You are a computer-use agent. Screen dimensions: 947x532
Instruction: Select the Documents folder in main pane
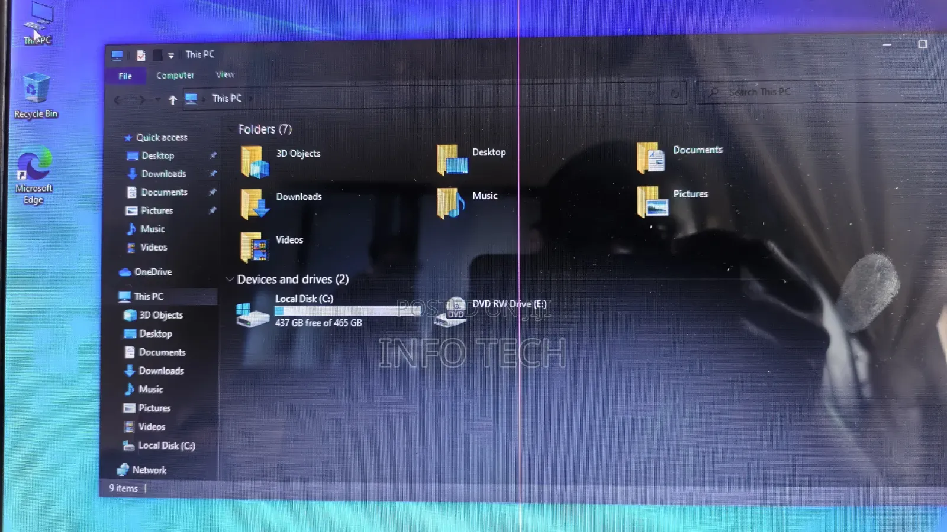(651, 158)
